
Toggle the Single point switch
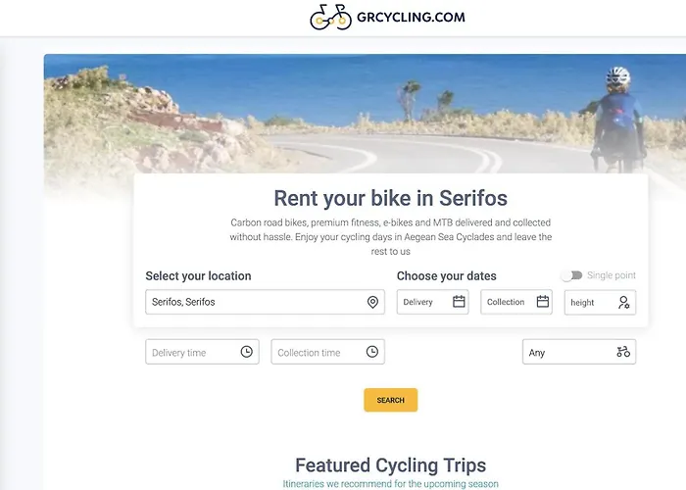pos(571,276)
